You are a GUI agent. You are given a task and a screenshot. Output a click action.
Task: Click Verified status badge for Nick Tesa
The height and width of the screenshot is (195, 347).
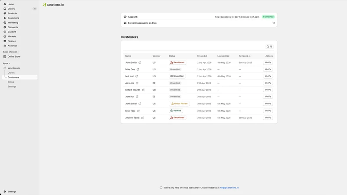point(176,111)
